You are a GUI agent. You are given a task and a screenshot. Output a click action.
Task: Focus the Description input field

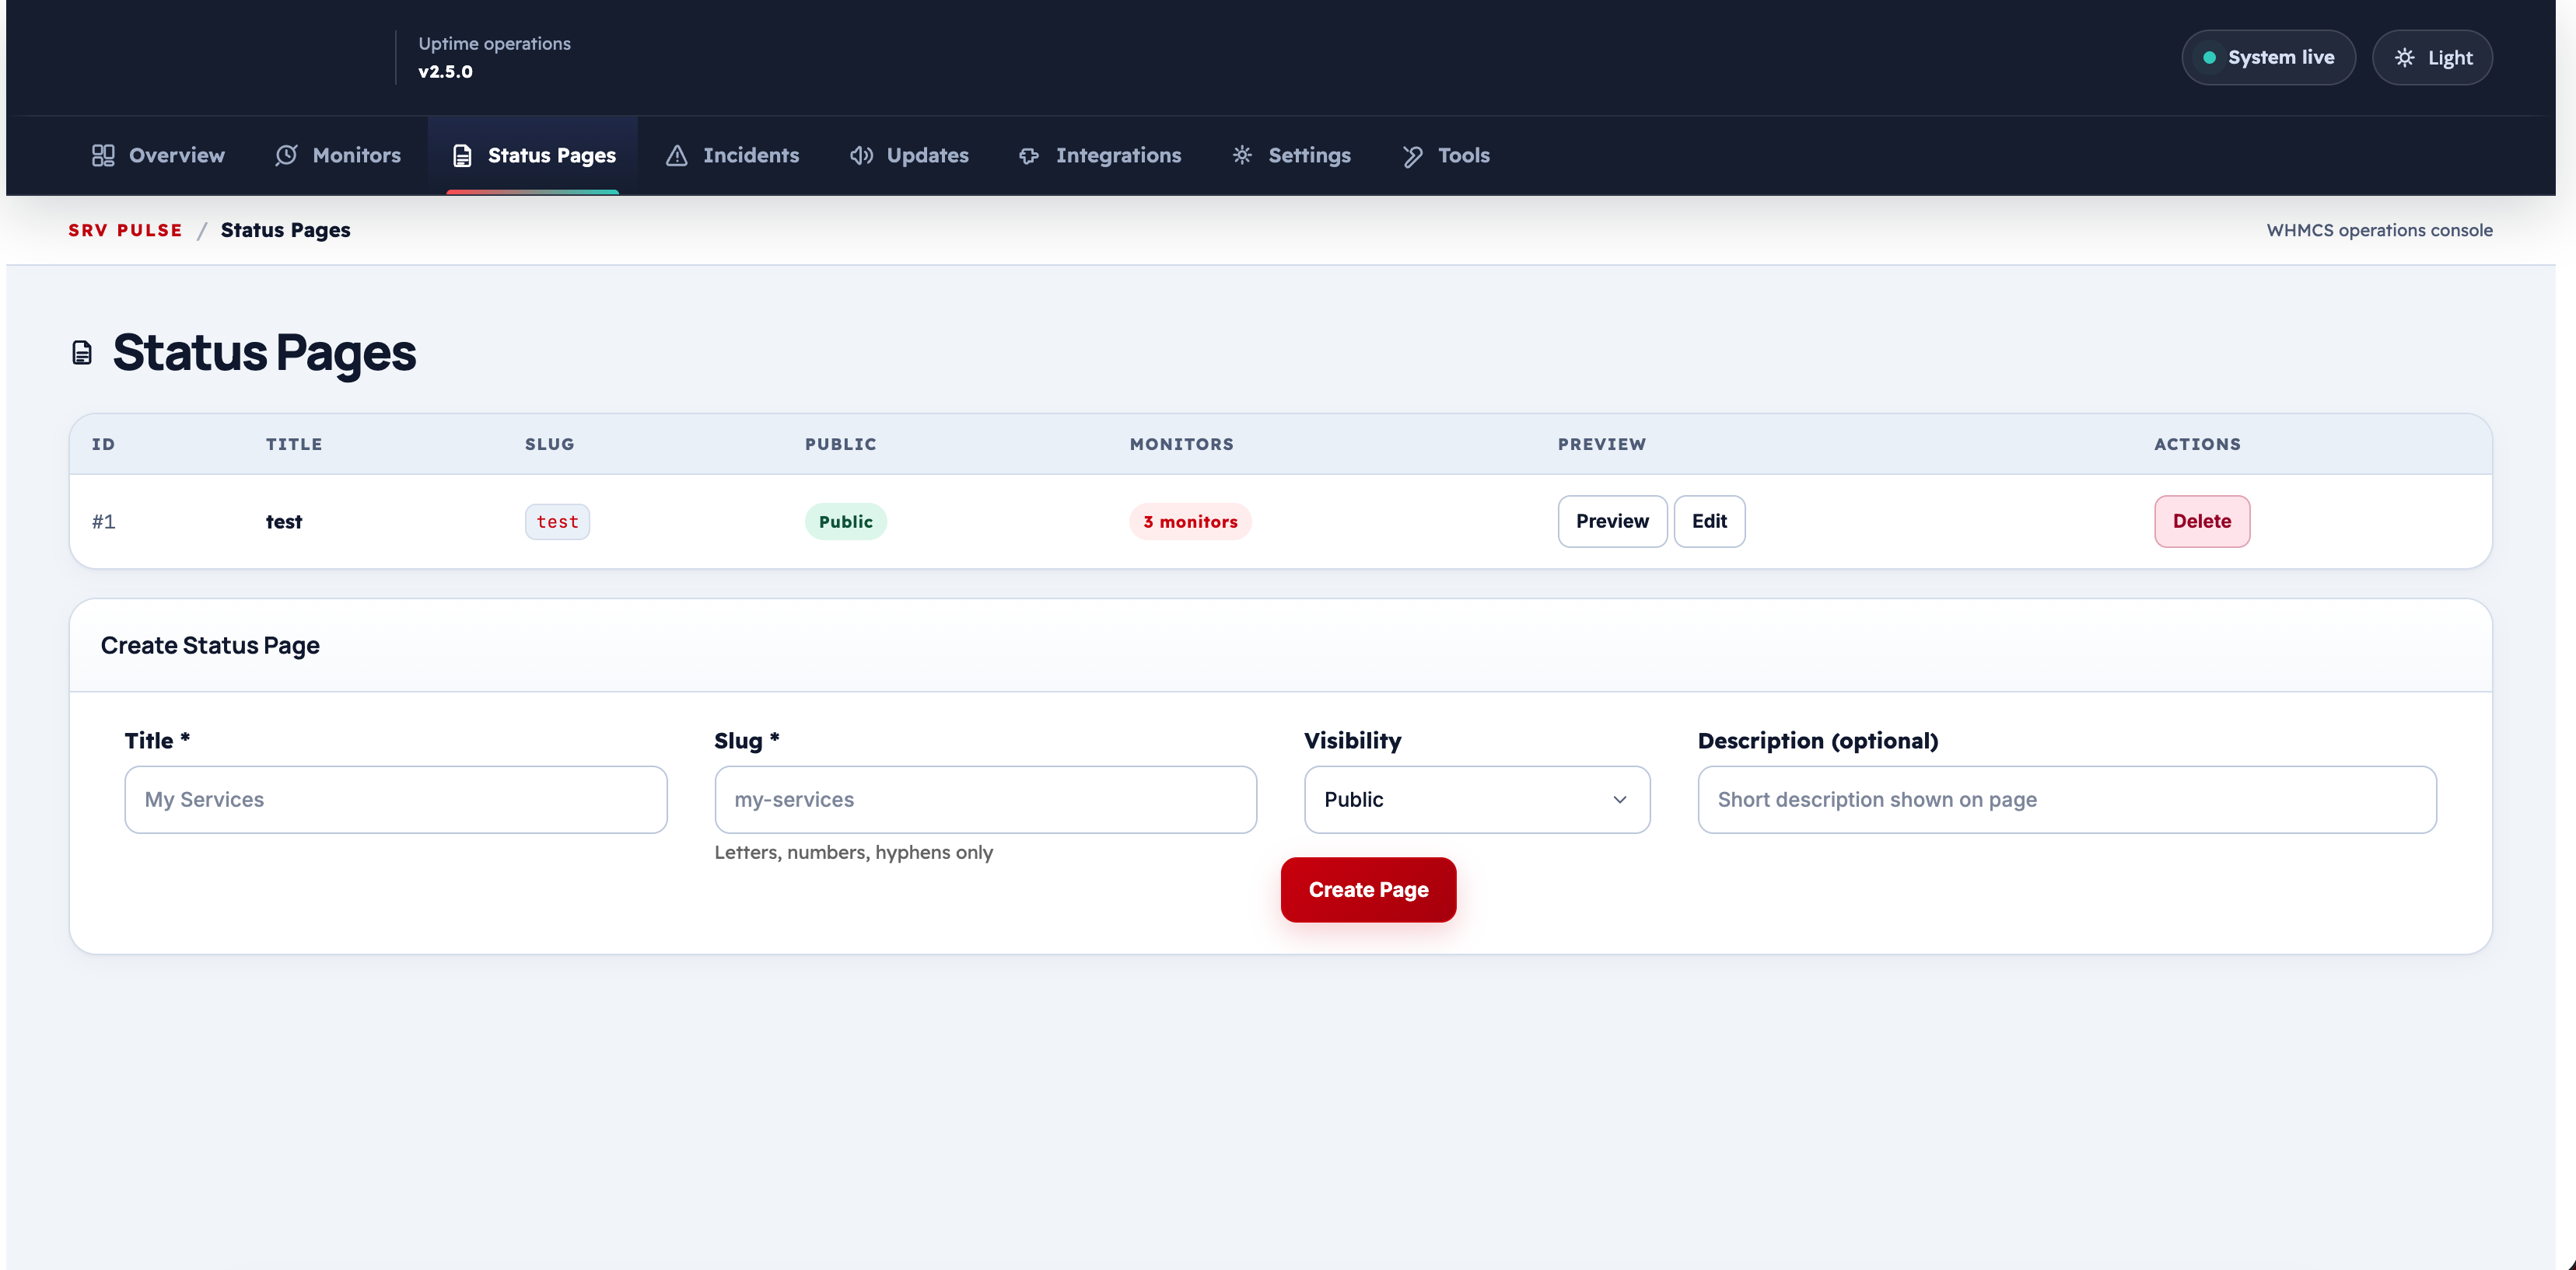point(2067,799)
